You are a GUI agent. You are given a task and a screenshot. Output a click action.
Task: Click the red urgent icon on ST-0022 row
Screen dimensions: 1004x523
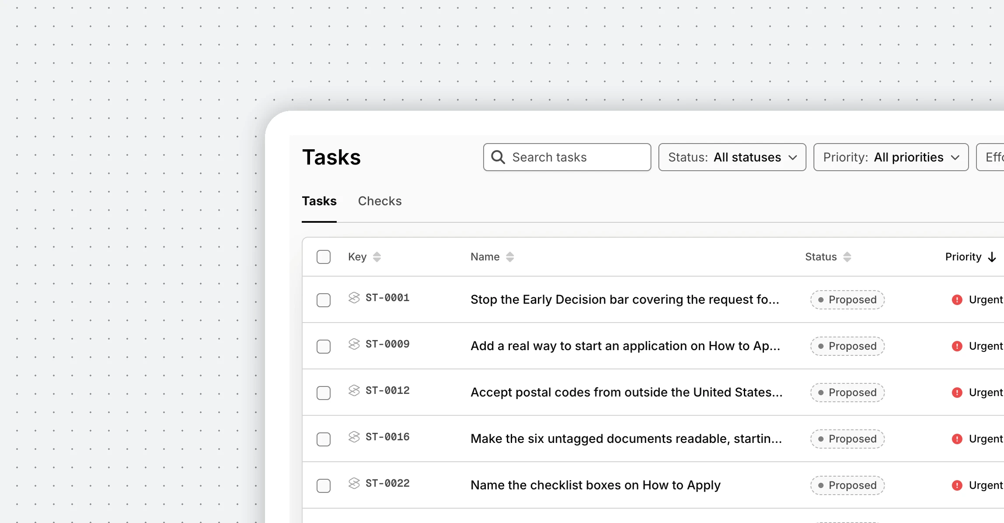click(957, 485)
